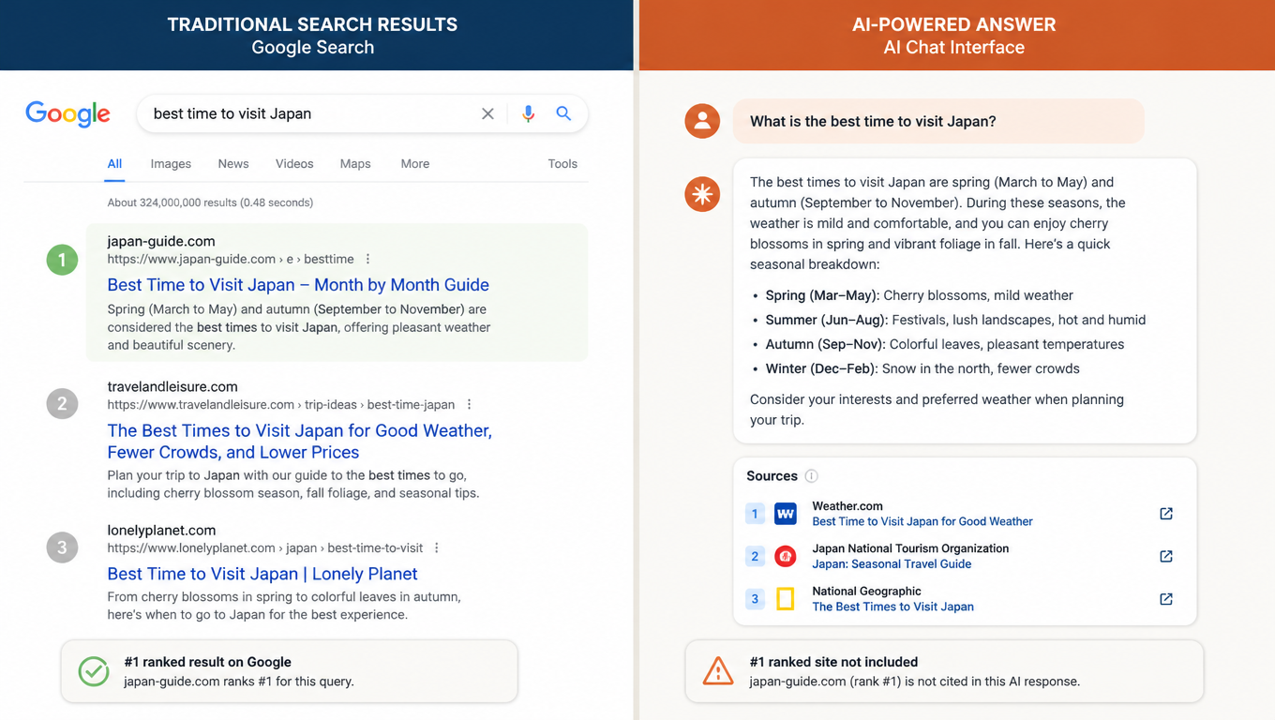Switch to the Images tab
Image resolution: width=1275 pixels, height=720 pixels.
click(x=171, y=164)
